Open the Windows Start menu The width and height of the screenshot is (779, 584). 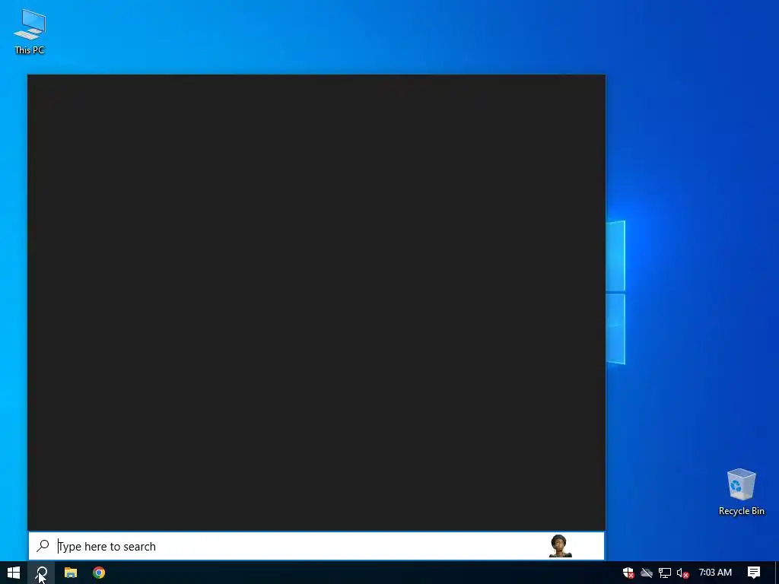tap(14, 573)
